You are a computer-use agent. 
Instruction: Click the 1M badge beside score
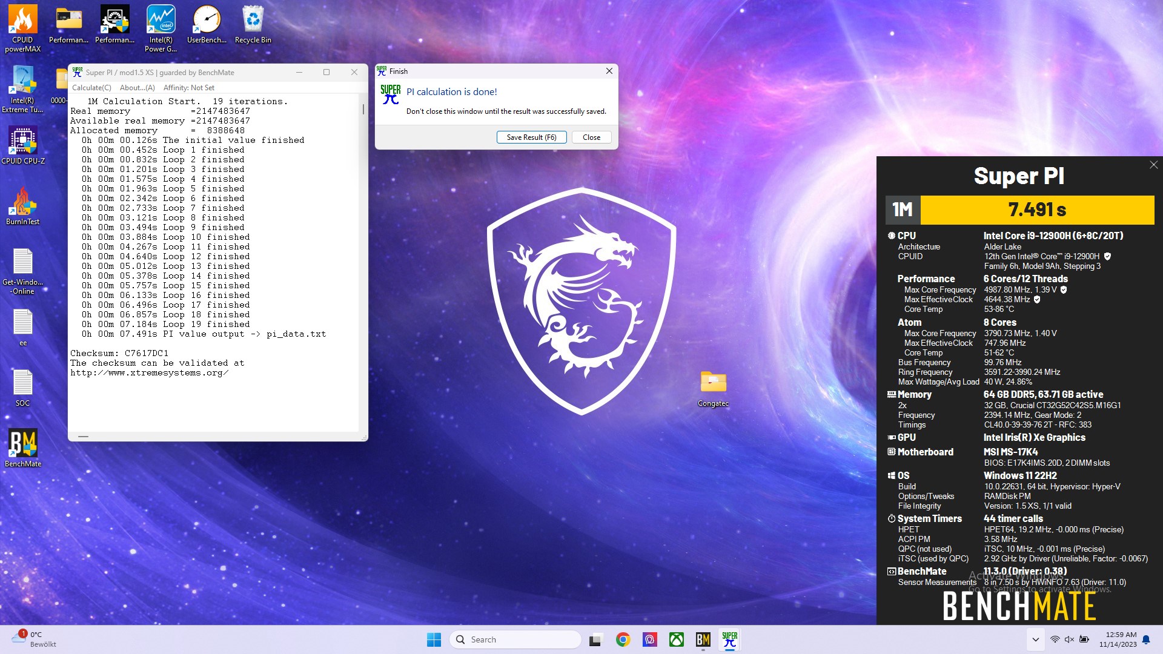click(x=903, y=210)
